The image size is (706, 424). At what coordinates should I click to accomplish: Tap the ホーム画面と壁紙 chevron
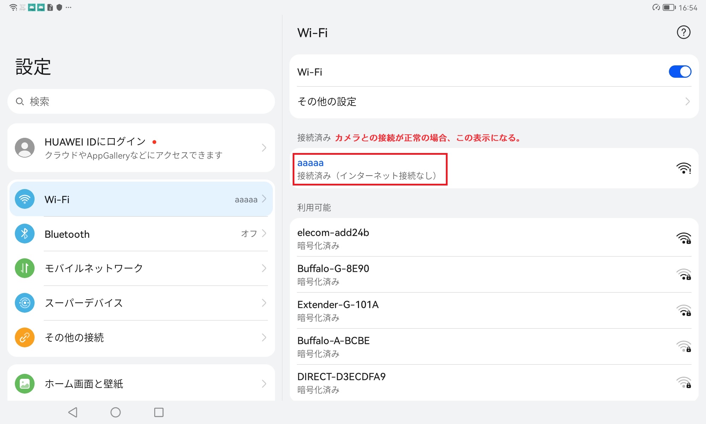pos(264,384)
